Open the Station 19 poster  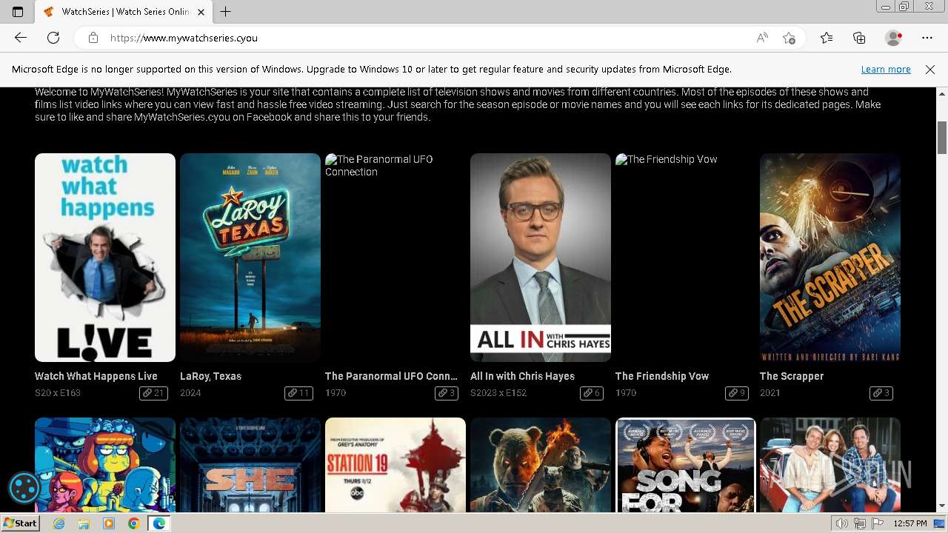click(395, 465)
